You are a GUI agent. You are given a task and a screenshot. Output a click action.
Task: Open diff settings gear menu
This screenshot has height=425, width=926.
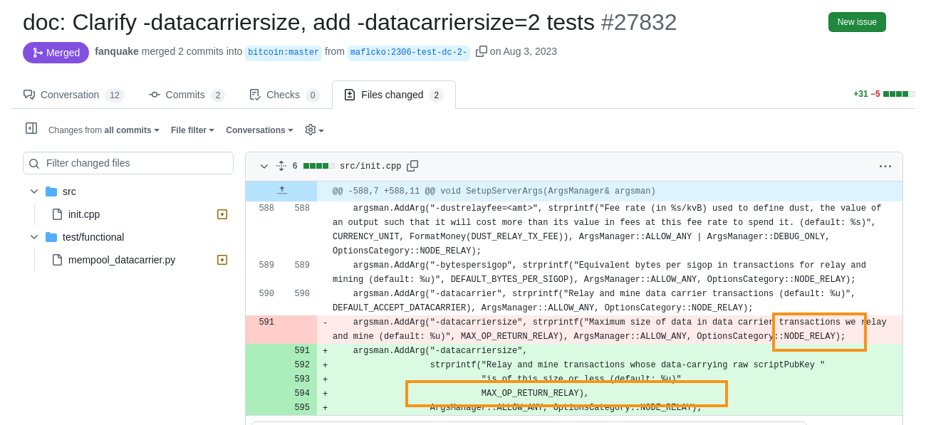pyautogui.click(x=314, y=130)
